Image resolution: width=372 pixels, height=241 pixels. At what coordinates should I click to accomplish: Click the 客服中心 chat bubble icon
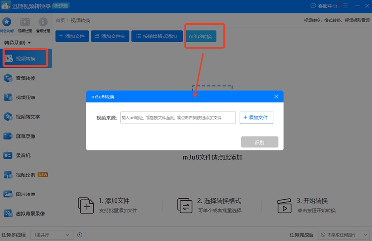tap(313, 6)
